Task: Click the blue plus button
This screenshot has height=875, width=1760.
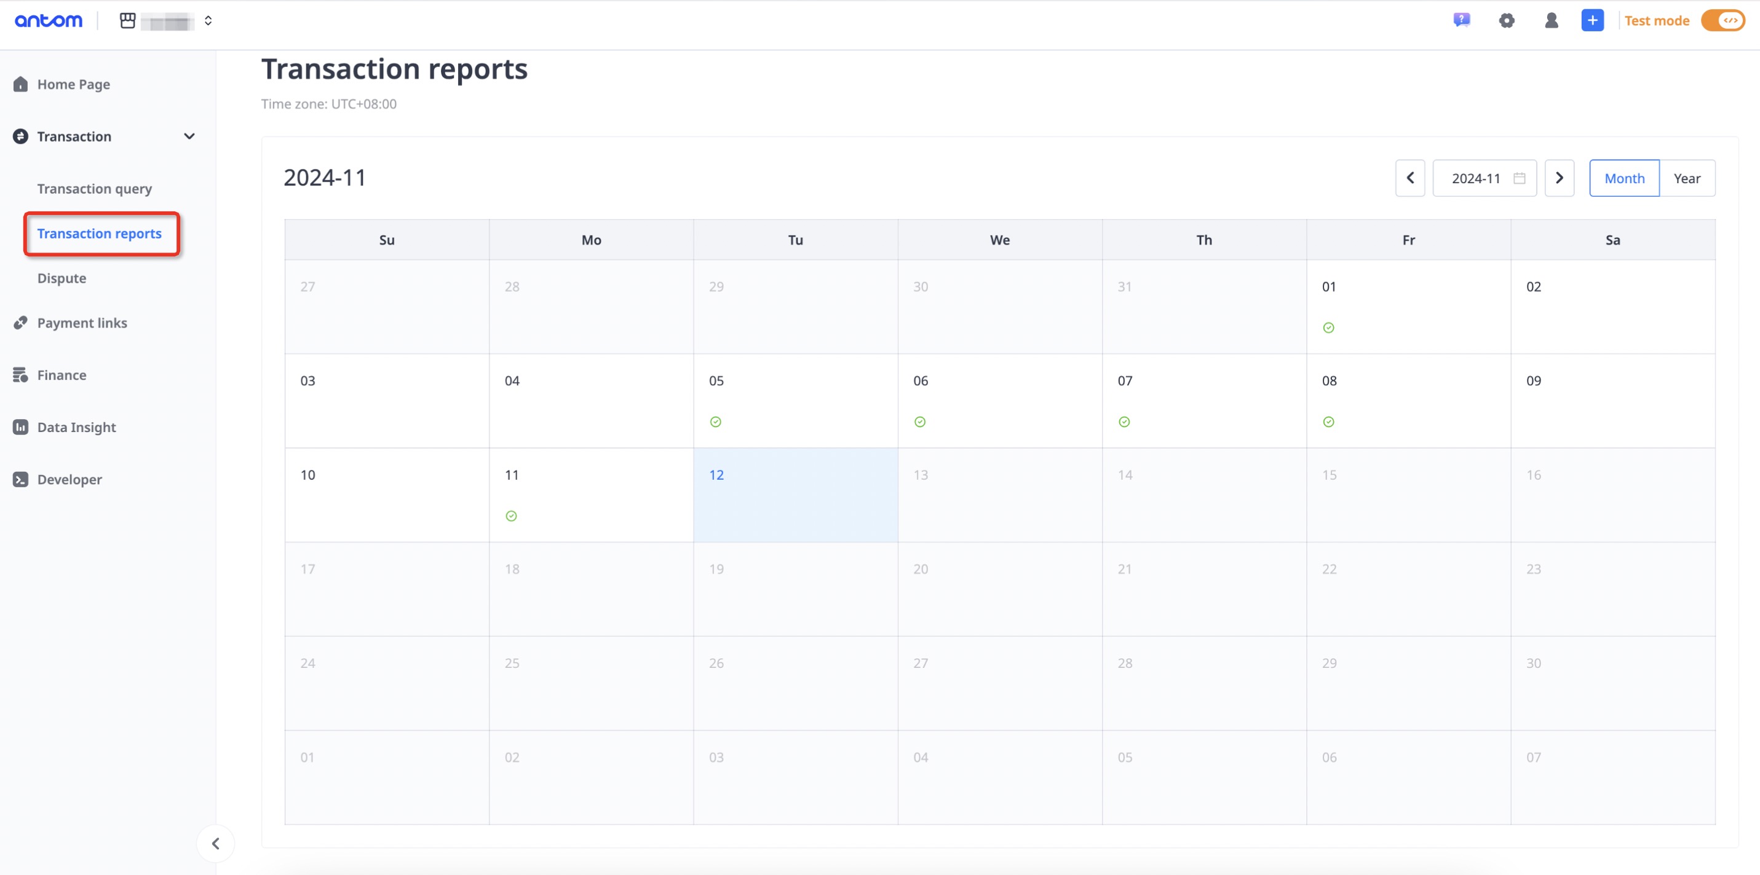Action: pos(1592,20)
